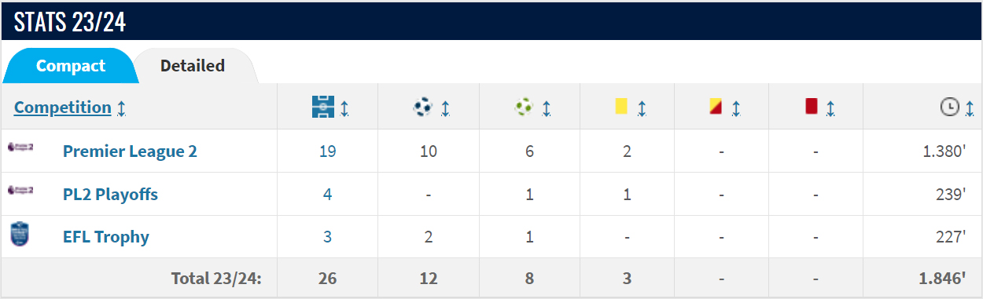Click the assists green ball icon
Viewport: 983px width, 299px height.
click(524, 107)
